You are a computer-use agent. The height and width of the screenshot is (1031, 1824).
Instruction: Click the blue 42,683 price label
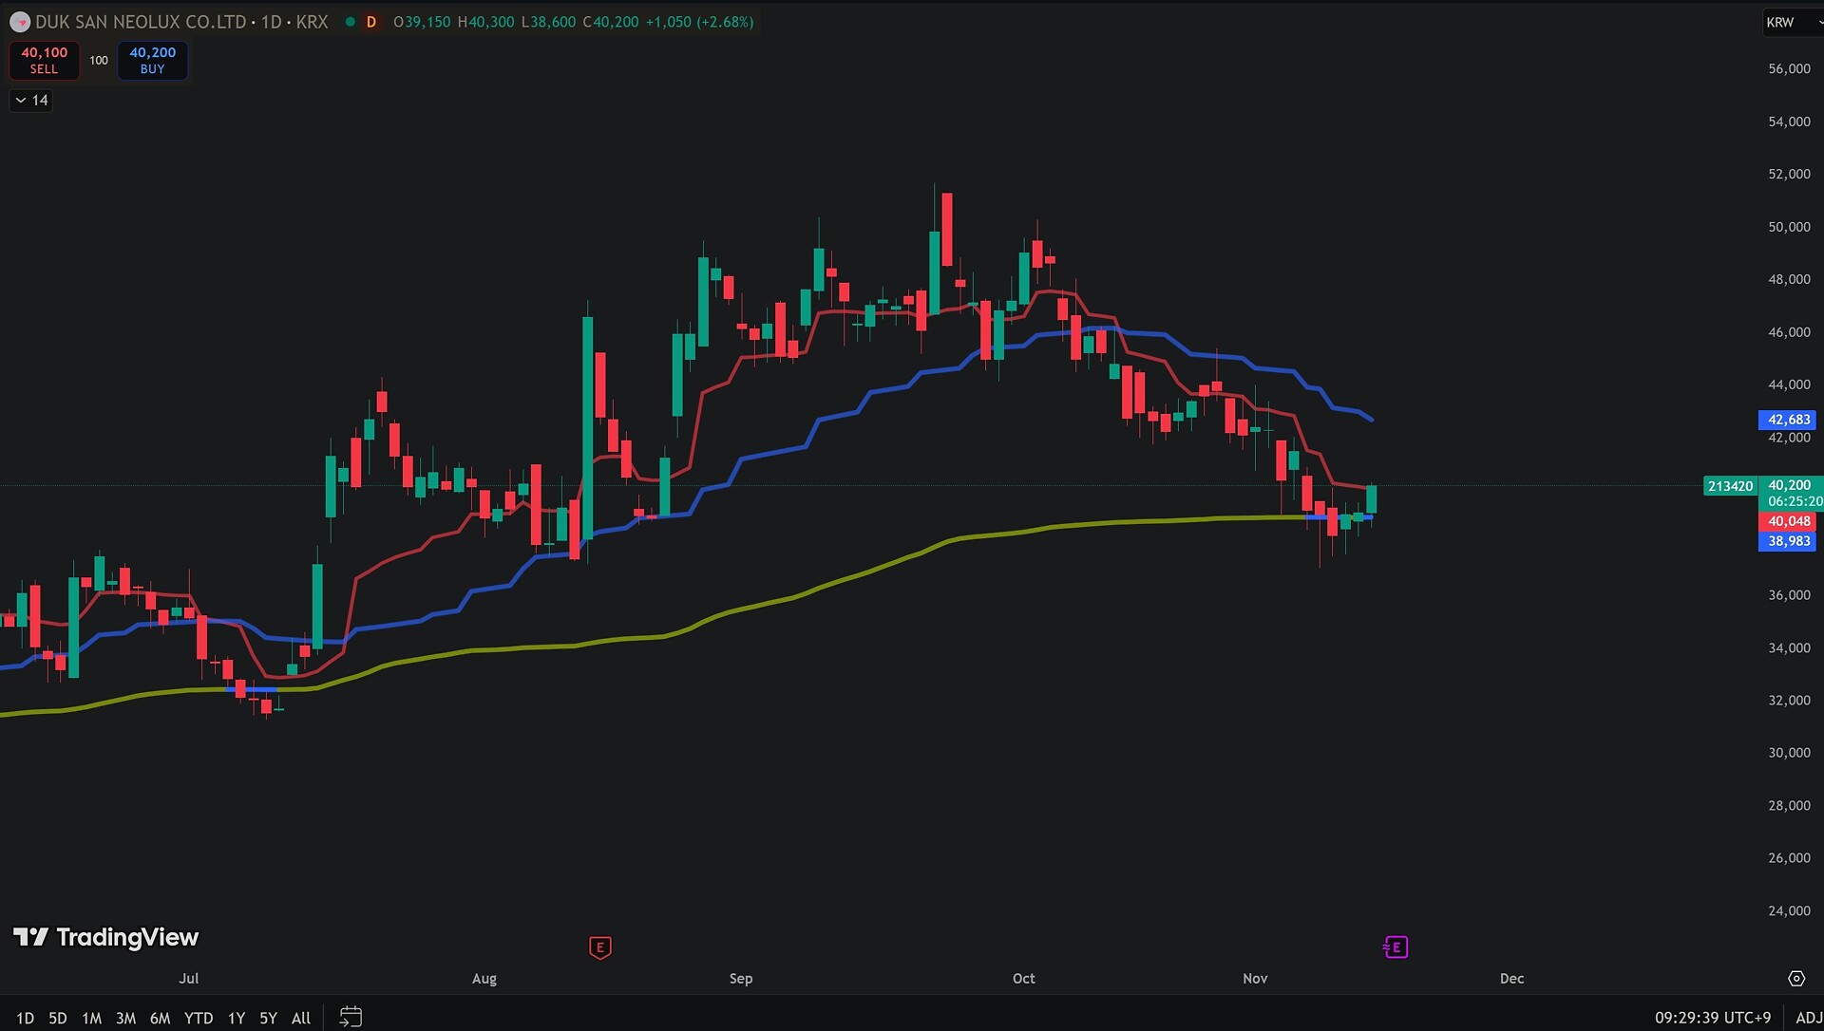coord(1788,420)
